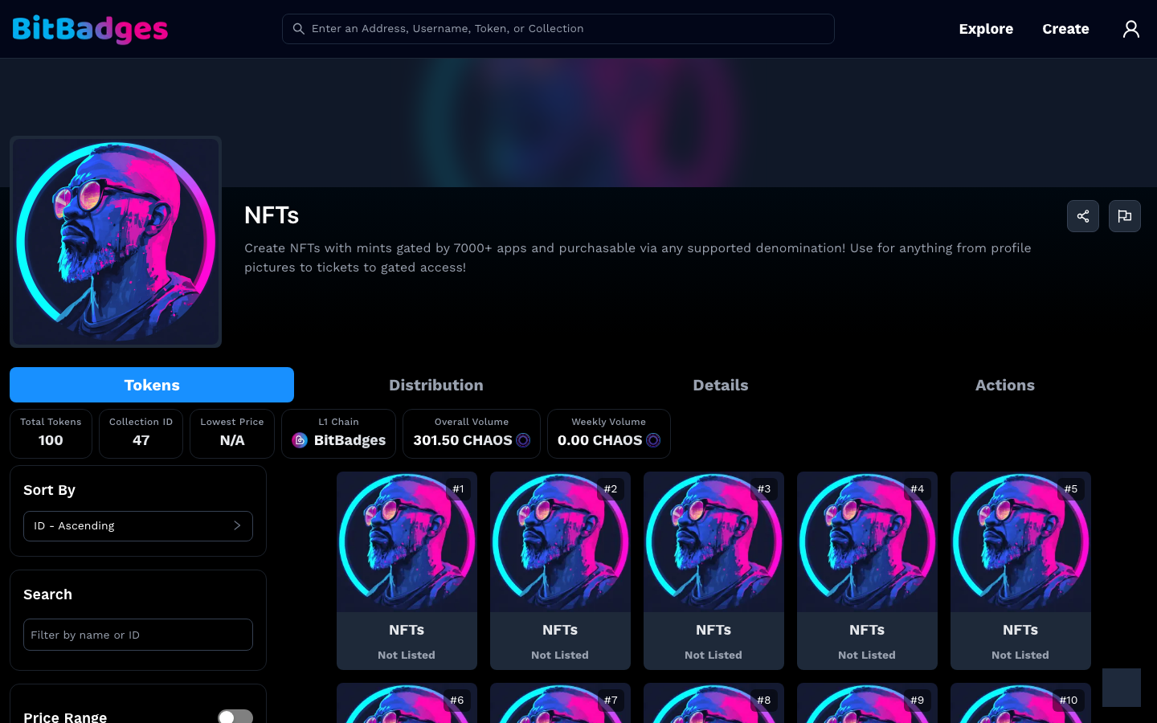Click the Lowest Price N/A stat
Viewport: 1157px width, 723px height.
232,434
